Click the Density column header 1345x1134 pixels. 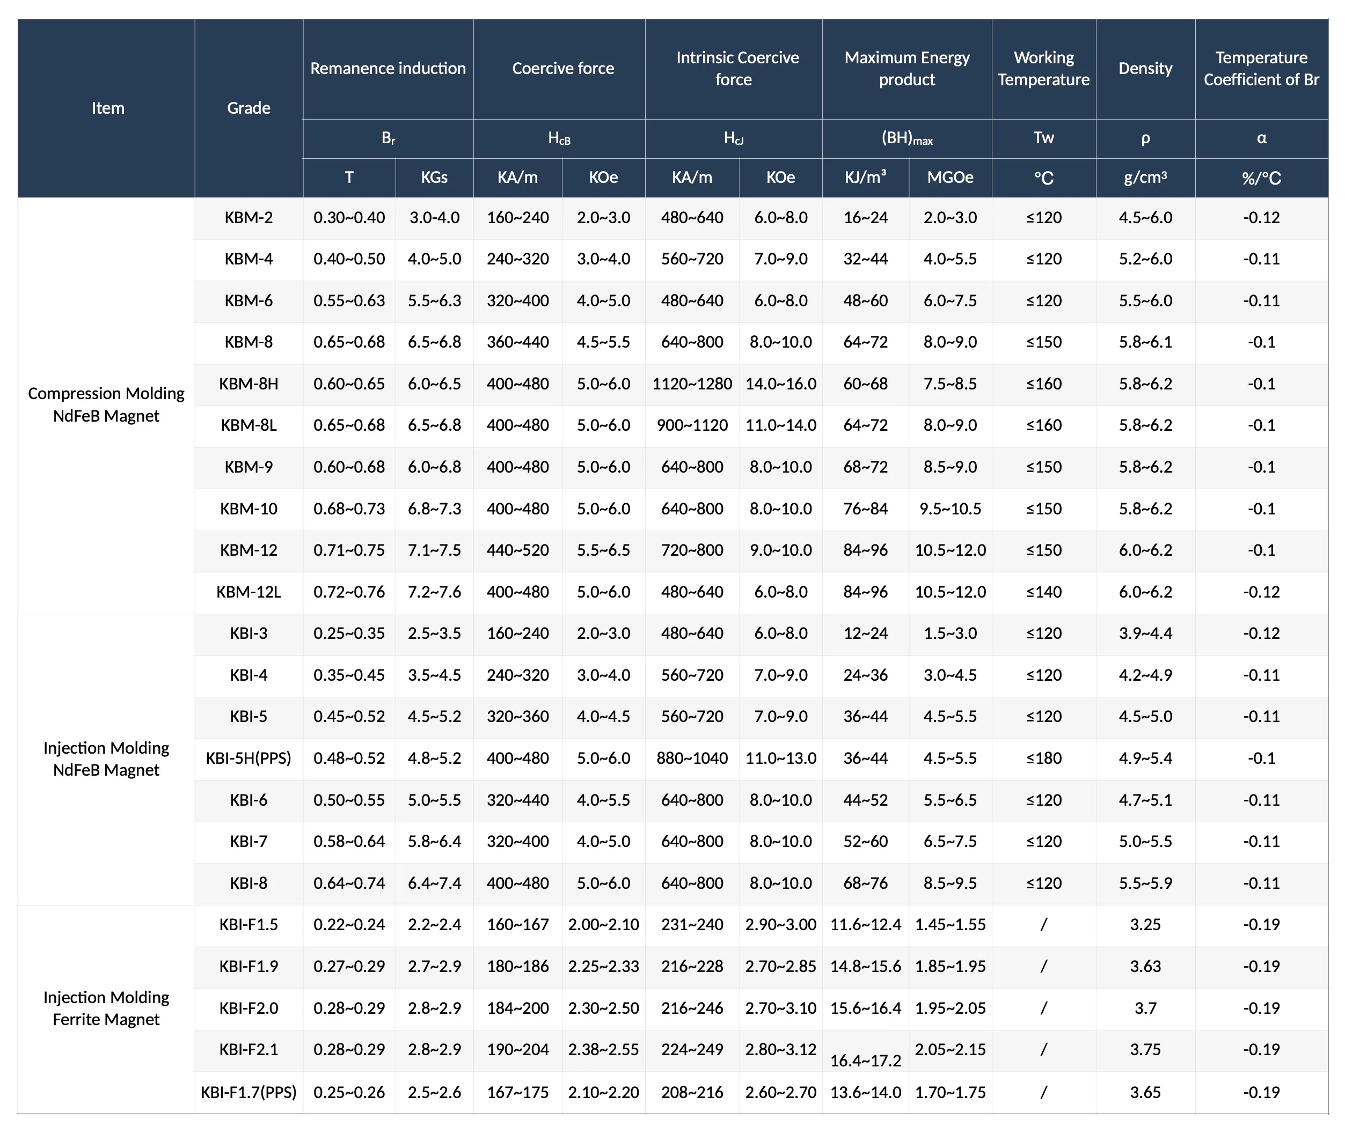(x=1145, y=68)
